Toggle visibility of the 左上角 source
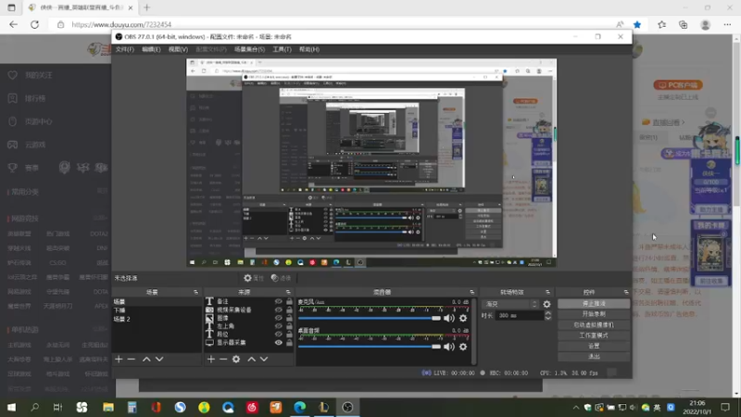The height and width of the screenshot is (417, 741). tap(279, 326)
